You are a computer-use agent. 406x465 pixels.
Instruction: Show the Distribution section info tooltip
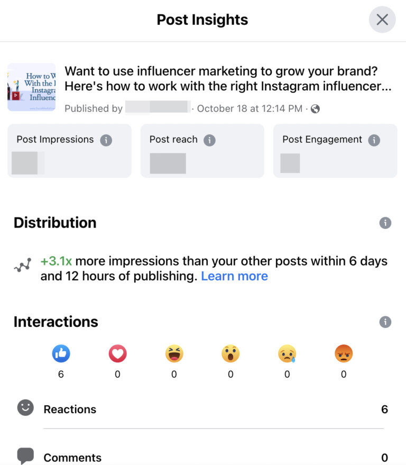click(385, 223)
